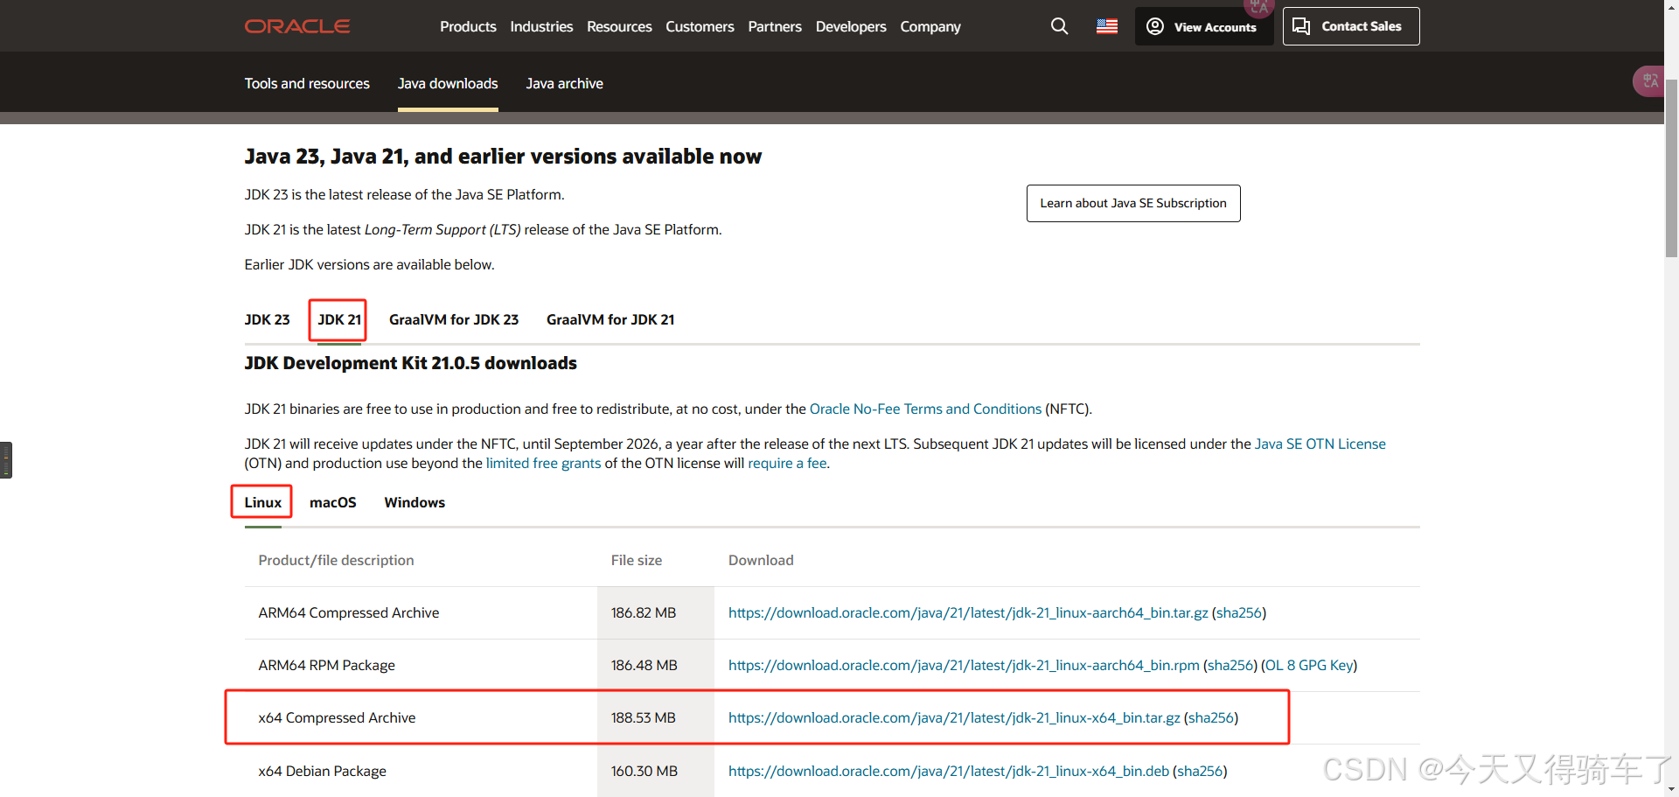The width and height of the screenshot is (1679, 797).
Task: Switch to the JDK 23 tab
Action: [x=267, y=319]
